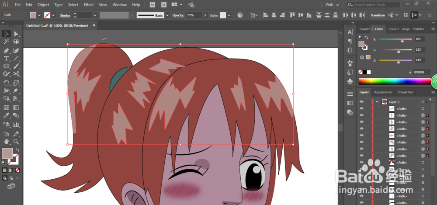Image resolution: width=437 pixels, height=205 pixels.
Task: Switch to the Appearance tab
Action: (x=383, y=92)
